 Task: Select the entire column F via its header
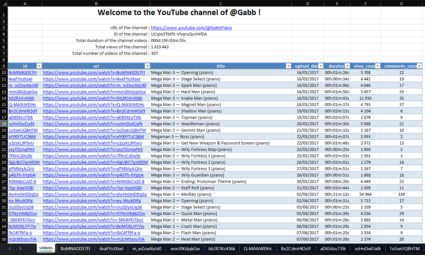(x=365, y=4)
